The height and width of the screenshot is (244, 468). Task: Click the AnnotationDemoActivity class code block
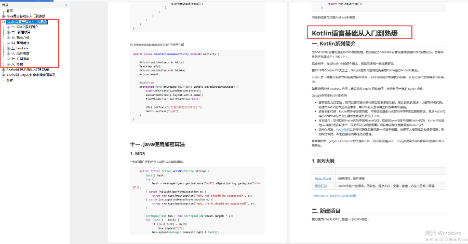(x=197, y=87)
